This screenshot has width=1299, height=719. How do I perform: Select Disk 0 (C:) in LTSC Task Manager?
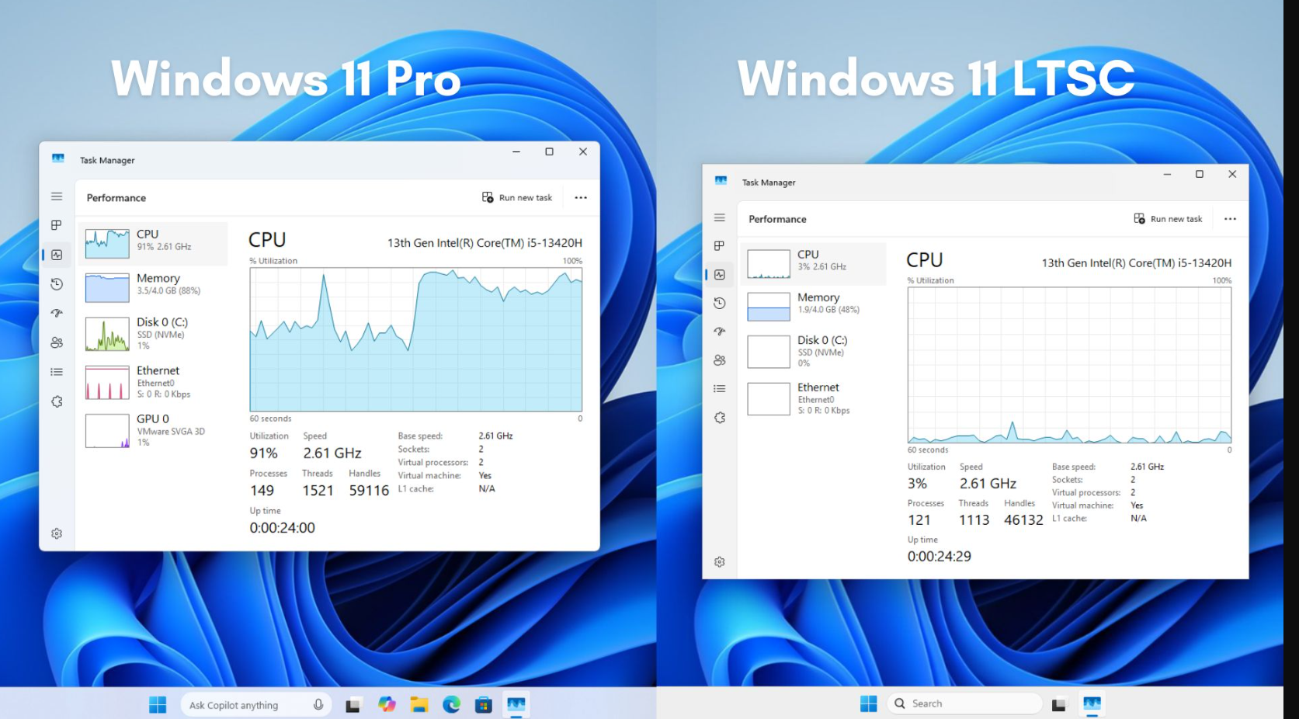pos(813,351)
